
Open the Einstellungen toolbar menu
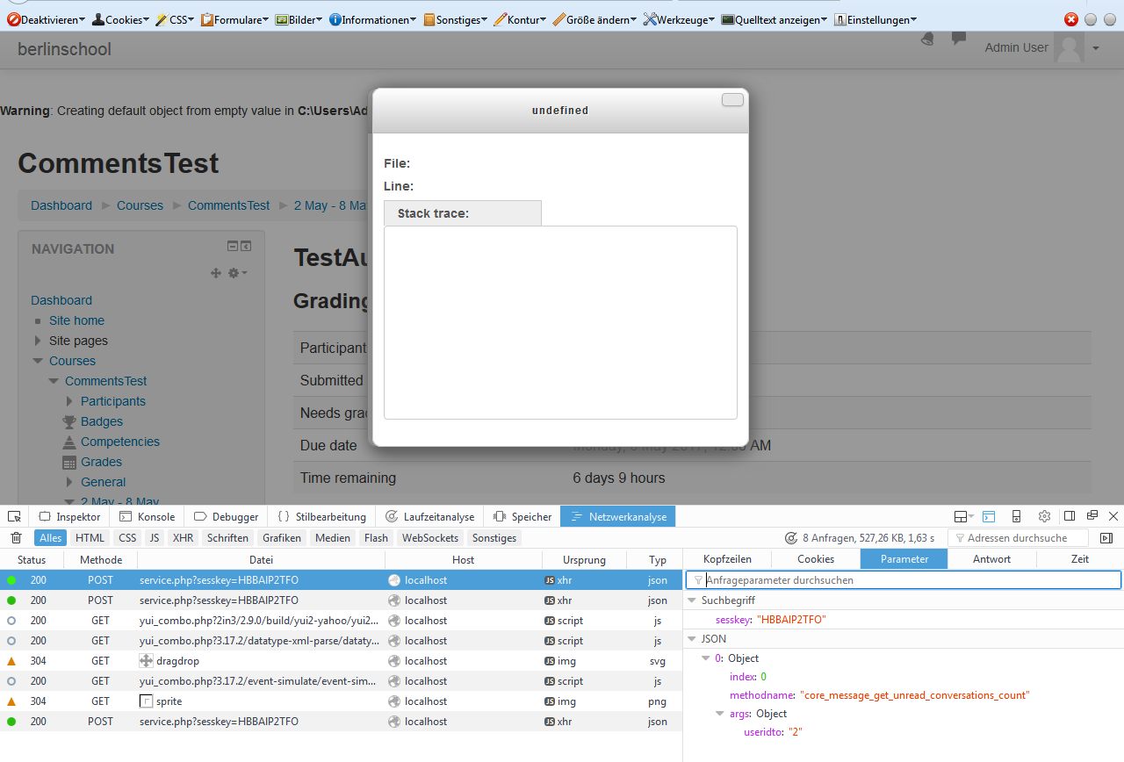click(x=875, y=19)
